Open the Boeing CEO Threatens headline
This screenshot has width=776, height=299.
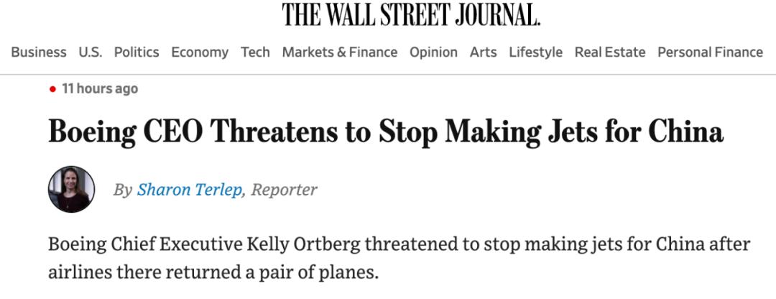pyautogui.click(x=385, y=134)
